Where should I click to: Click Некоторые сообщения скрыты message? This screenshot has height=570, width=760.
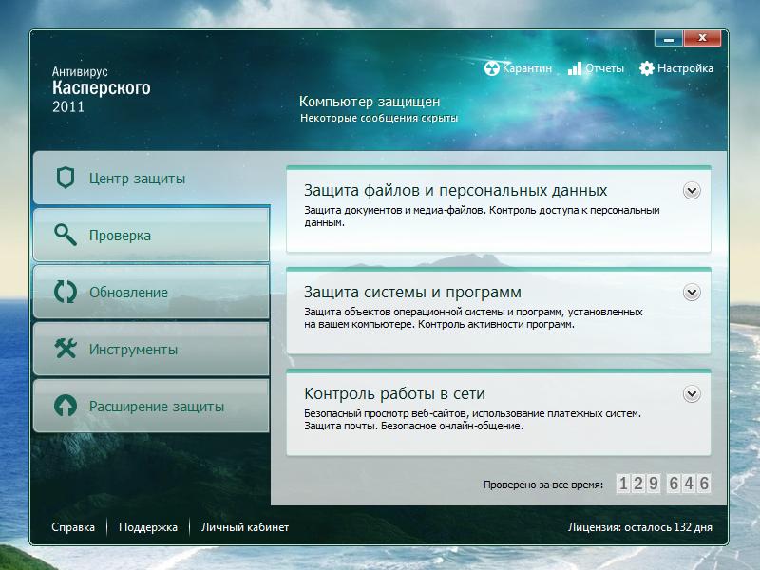[378, 118]
